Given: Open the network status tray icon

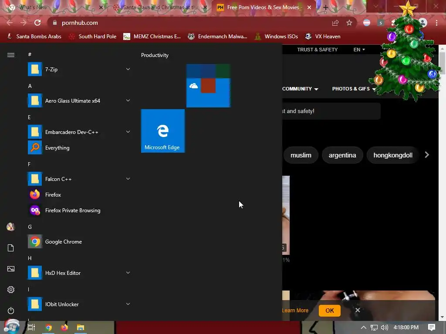Looking at the screenshot, I should 374,327.
